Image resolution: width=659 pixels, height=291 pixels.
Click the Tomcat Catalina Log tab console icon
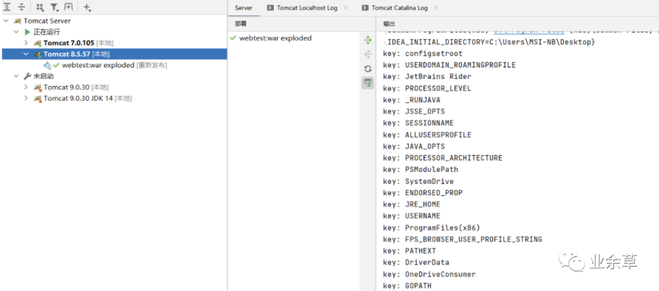(x=366, y=8)
